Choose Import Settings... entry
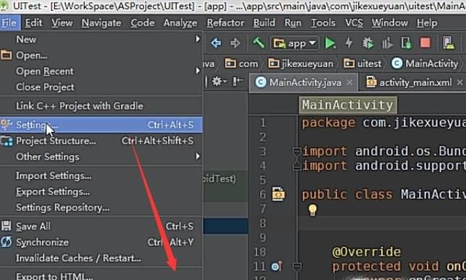This screenshot has width=466, height=280. (101, 175)
